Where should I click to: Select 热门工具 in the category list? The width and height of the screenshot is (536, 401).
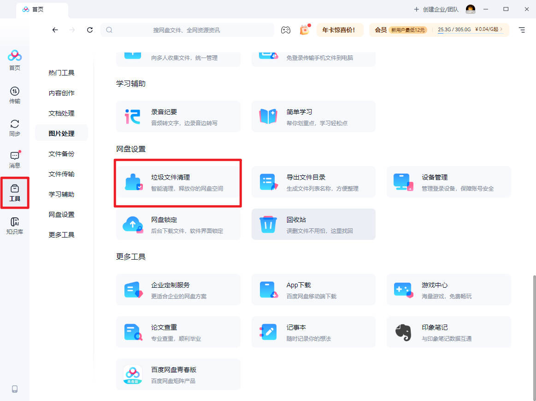coord(62,73)
